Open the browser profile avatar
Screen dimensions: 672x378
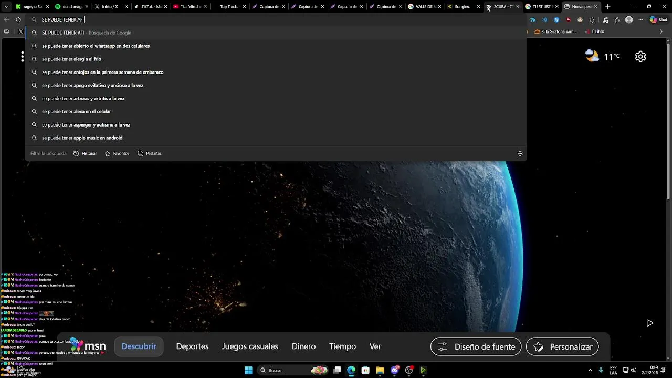coord(629,20)
